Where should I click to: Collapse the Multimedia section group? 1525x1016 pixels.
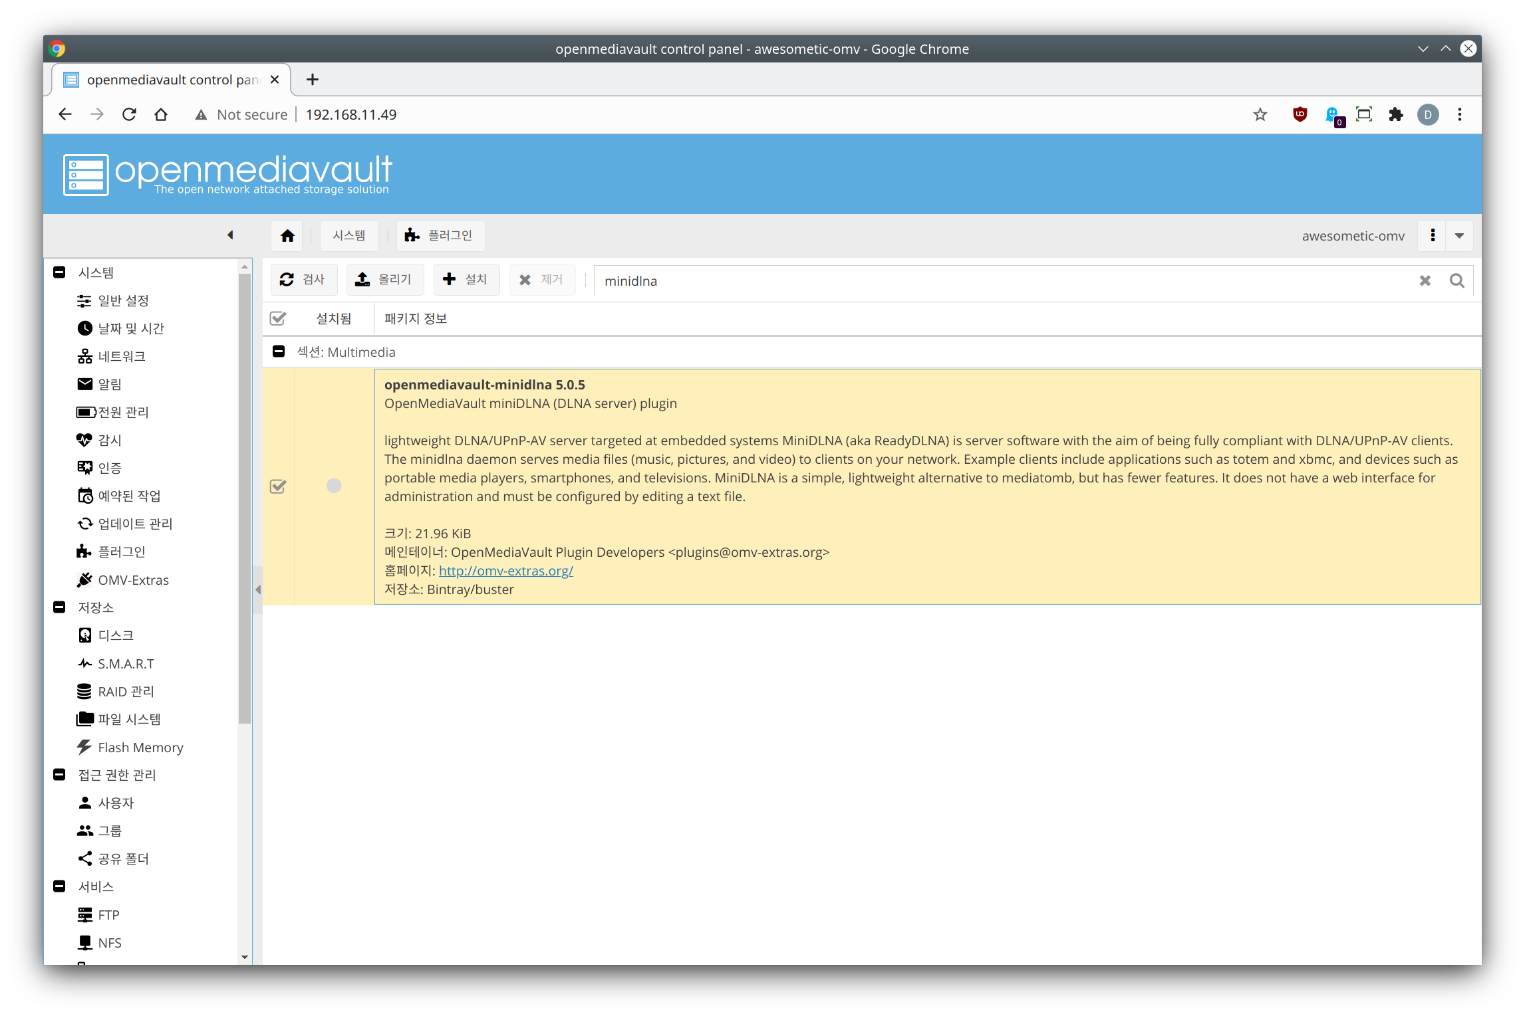coord(279,352)
